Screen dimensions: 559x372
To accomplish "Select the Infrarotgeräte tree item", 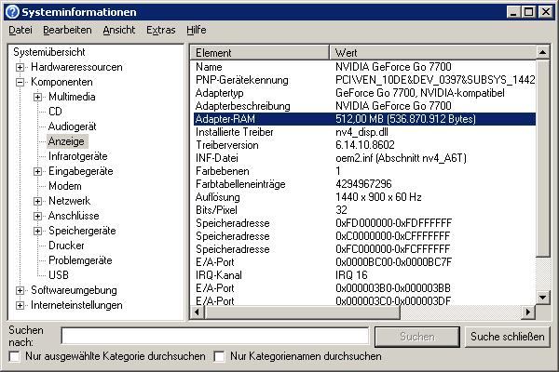I will (78, 156).
